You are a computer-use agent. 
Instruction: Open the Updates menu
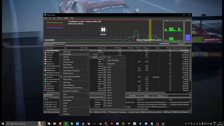[x=66, y=18]
